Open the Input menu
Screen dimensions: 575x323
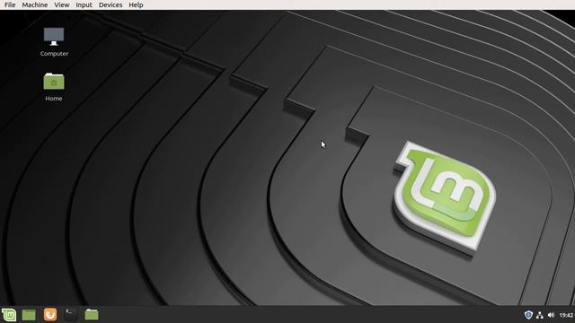tap(84, 4)
